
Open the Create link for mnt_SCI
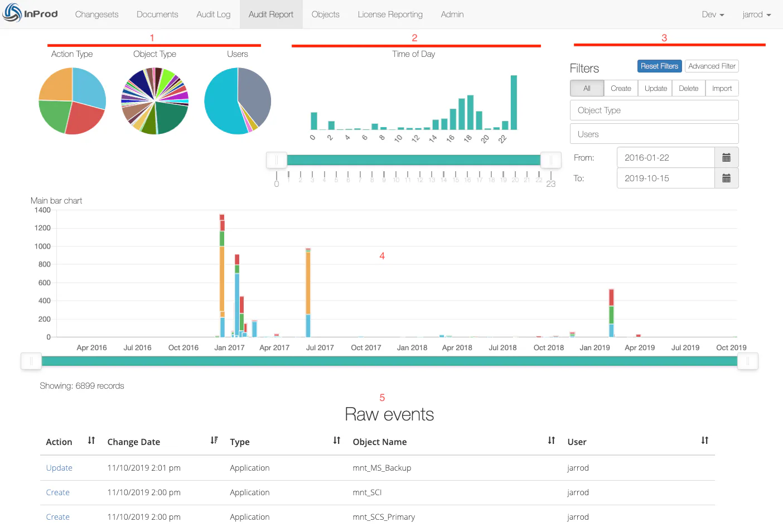(58, 492)
